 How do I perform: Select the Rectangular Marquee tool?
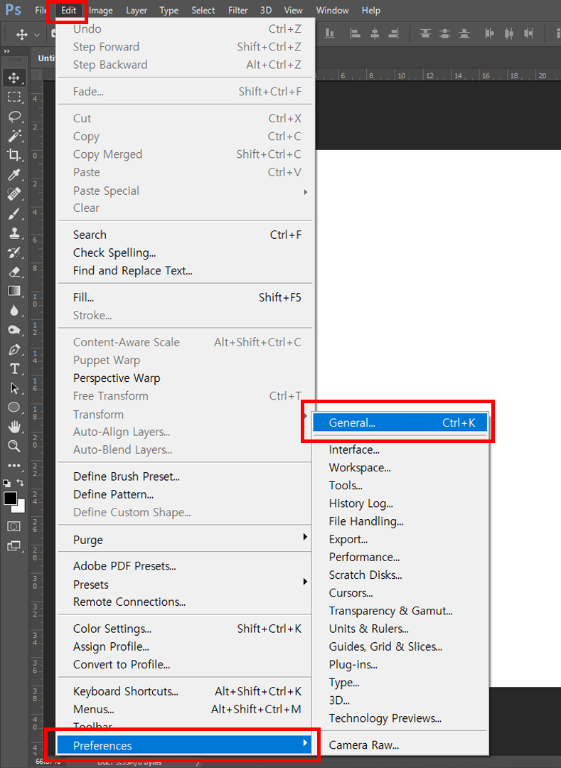point(14,97)
